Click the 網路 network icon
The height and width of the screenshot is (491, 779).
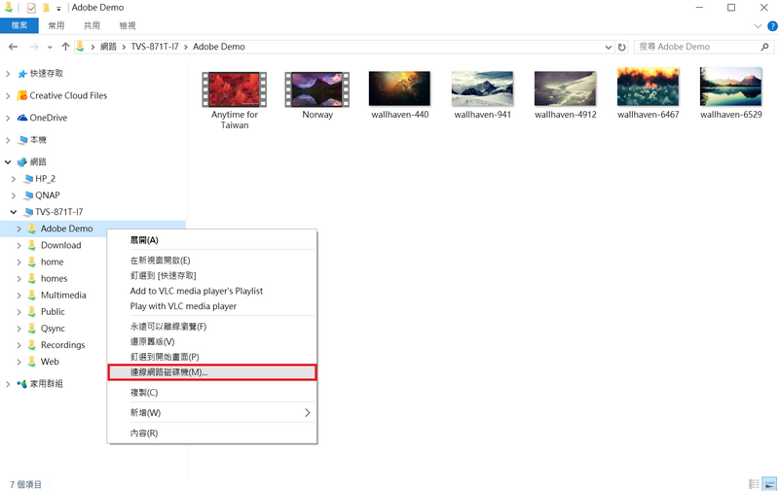(22, 162)
